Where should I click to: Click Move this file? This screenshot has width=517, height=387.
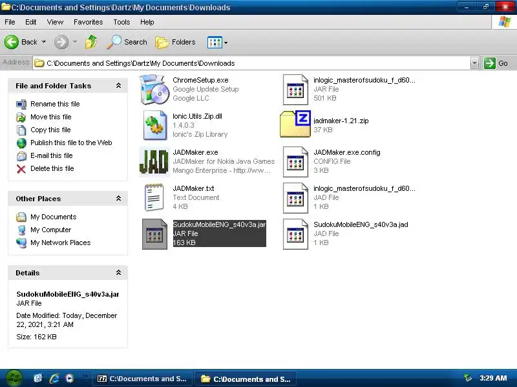click(51, 117)
